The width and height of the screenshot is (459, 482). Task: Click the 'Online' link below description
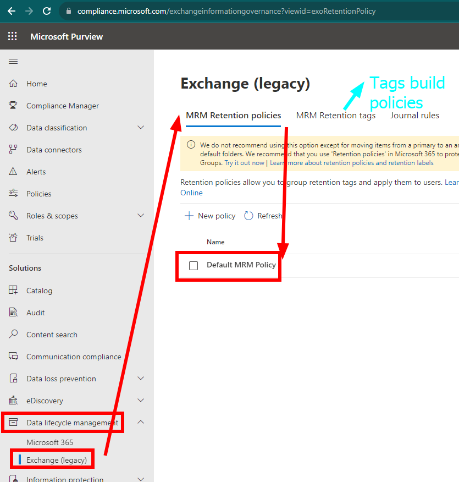pos(192,193)
